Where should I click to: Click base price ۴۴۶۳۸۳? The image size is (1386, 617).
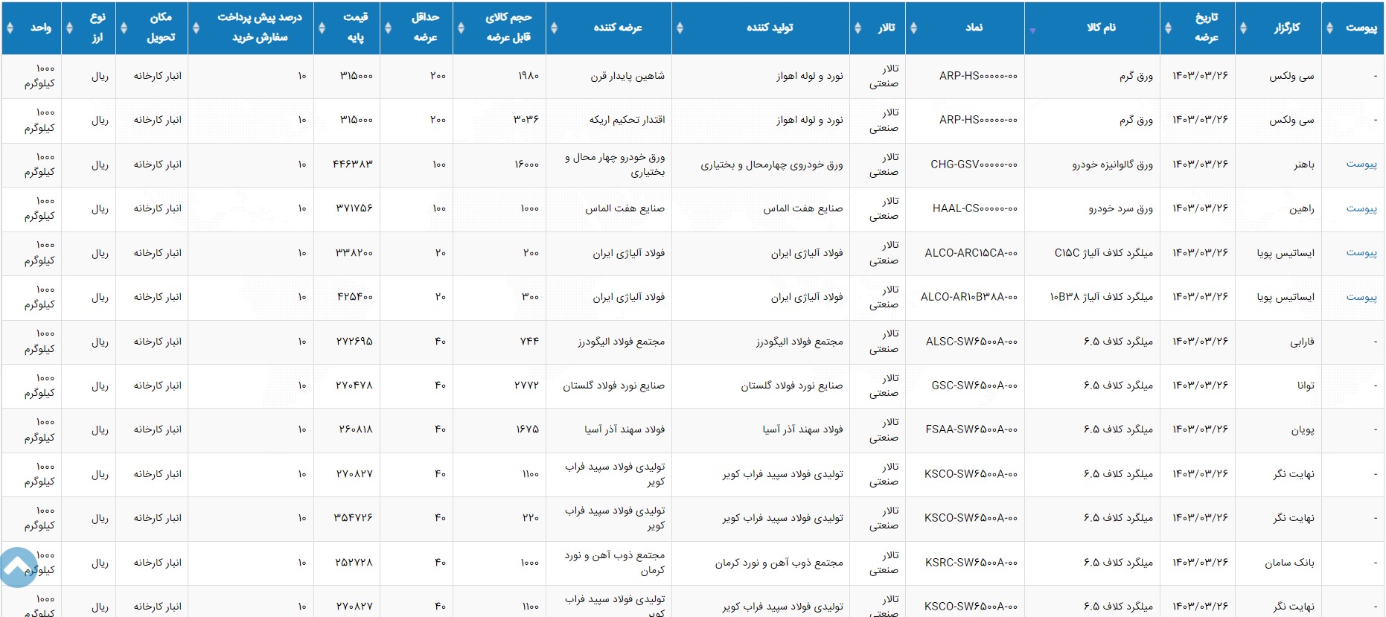pyautogui.click(x=353, y=164)
